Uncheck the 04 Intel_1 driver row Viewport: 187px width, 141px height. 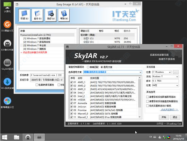coord(71,93)
